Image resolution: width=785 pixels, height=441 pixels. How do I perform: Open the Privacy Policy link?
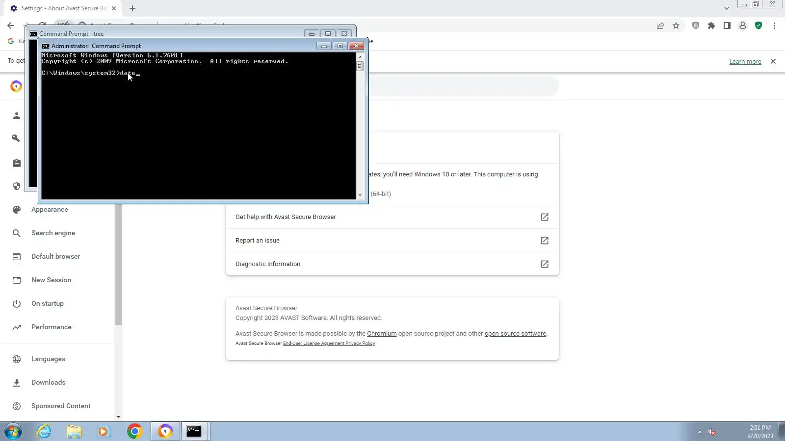pyautogui.click(x=360, y=343)
